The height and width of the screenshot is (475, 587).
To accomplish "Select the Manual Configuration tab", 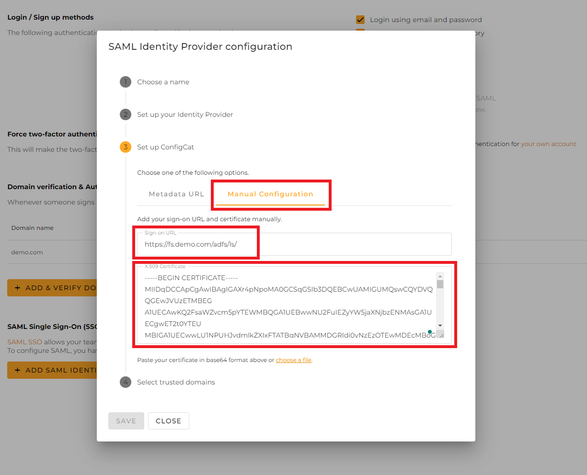I will [270, 194].
